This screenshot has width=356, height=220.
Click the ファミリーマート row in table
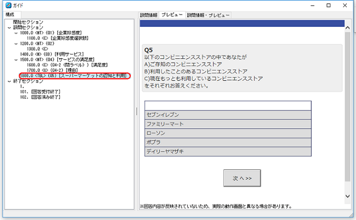pyautogui.click(x=228, y=124)
